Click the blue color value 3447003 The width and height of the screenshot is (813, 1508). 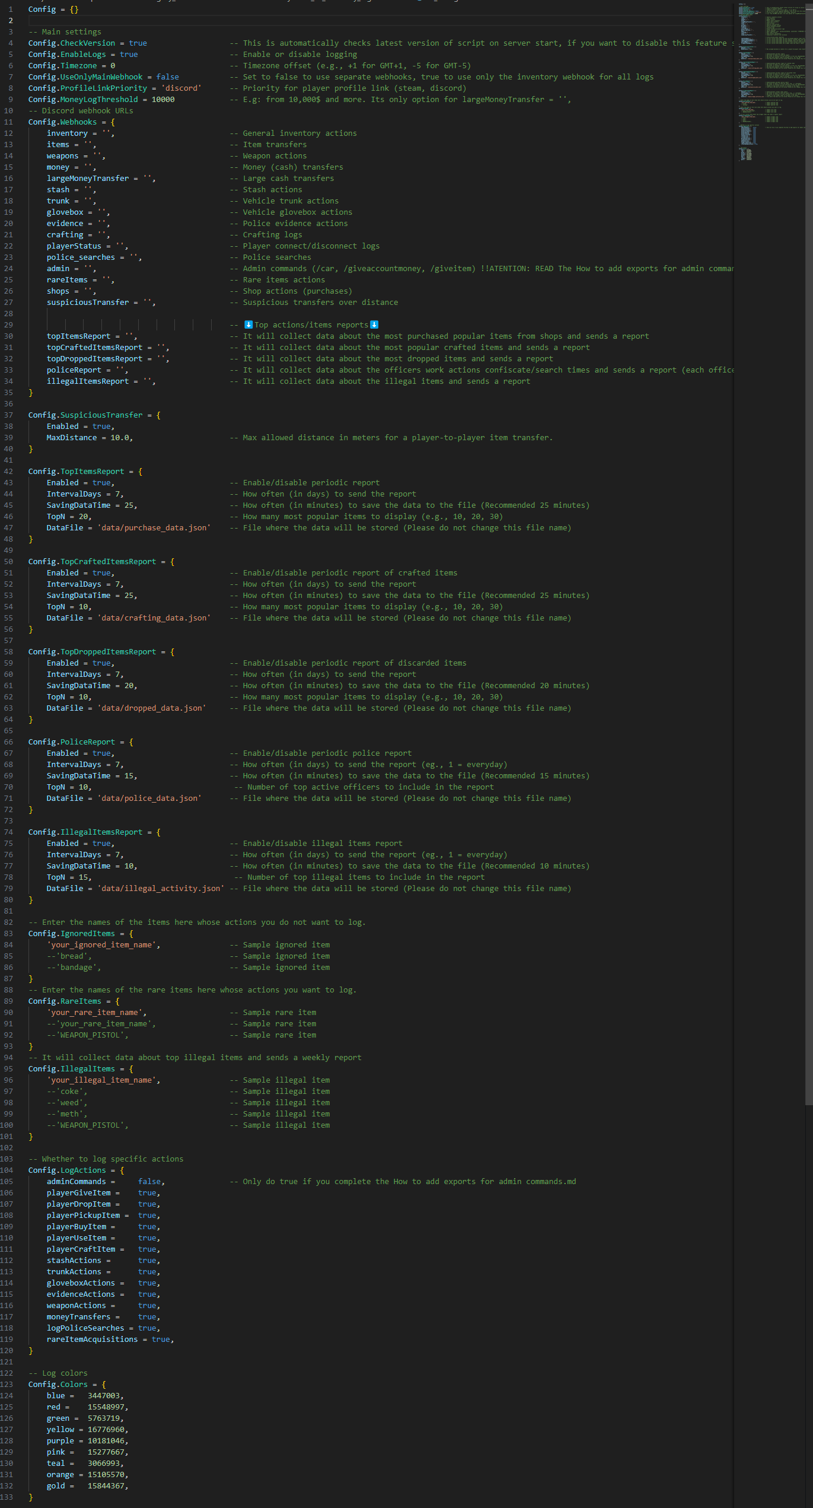(104, 1395)
